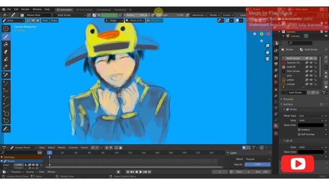Click the zoom view magnifier gizmo

pyautogui.click(x=267, y=46)
